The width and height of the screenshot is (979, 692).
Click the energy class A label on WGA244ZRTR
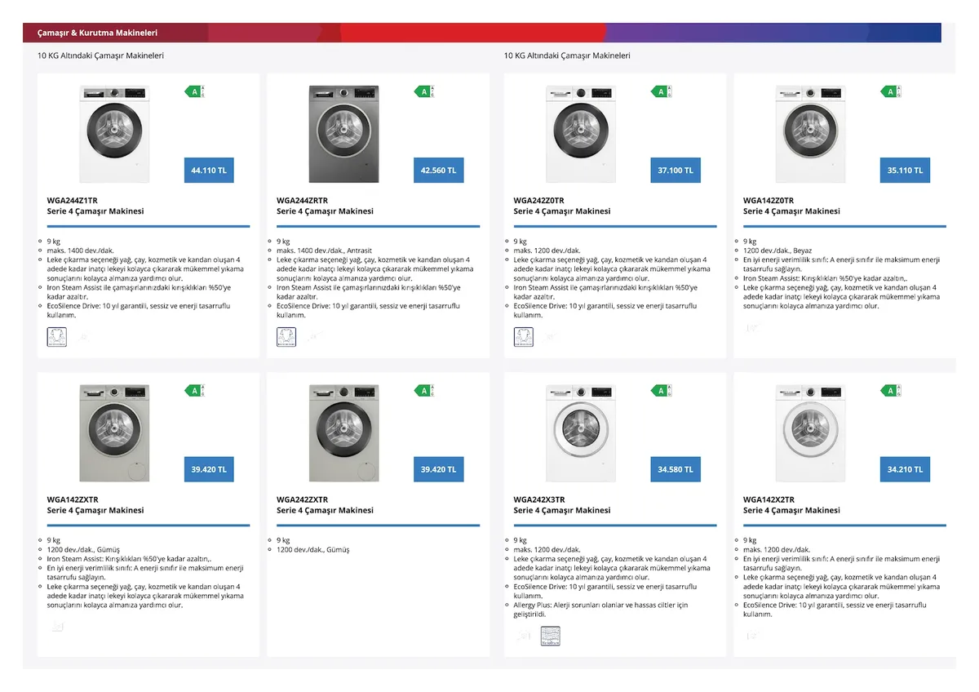(x=425, y=91)
